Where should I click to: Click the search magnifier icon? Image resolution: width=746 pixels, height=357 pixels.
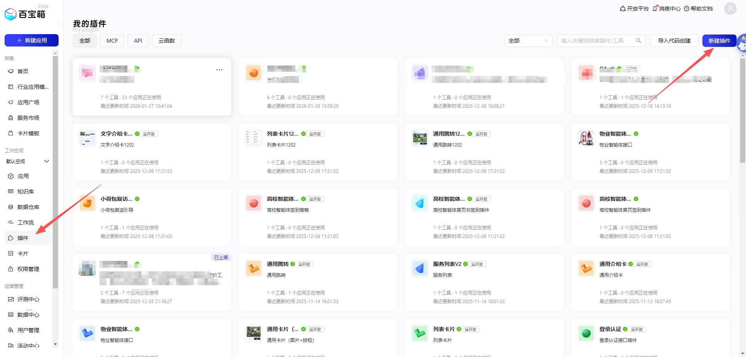[x=638, y=41]
